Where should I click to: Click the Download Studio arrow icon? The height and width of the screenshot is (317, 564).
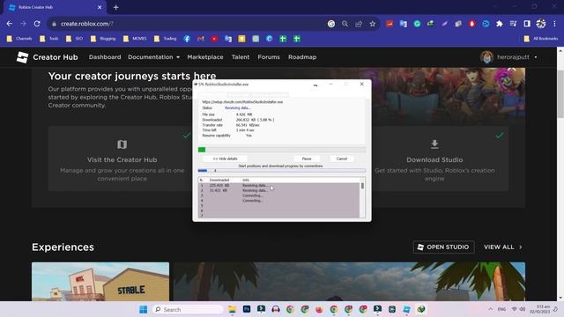[434, 144]
